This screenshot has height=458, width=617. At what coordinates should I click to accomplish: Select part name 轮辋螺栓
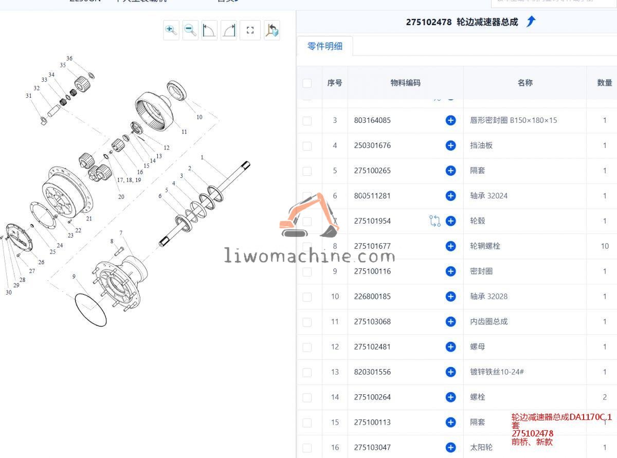[x=485, y=246]
